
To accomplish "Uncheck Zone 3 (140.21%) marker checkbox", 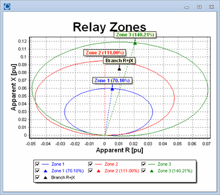I will click(x=143, y=171).
